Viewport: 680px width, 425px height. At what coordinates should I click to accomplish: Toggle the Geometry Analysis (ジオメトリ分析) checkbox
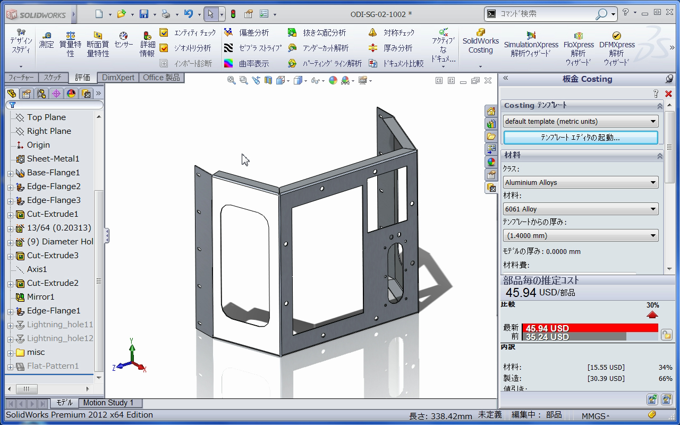point(164,48)
